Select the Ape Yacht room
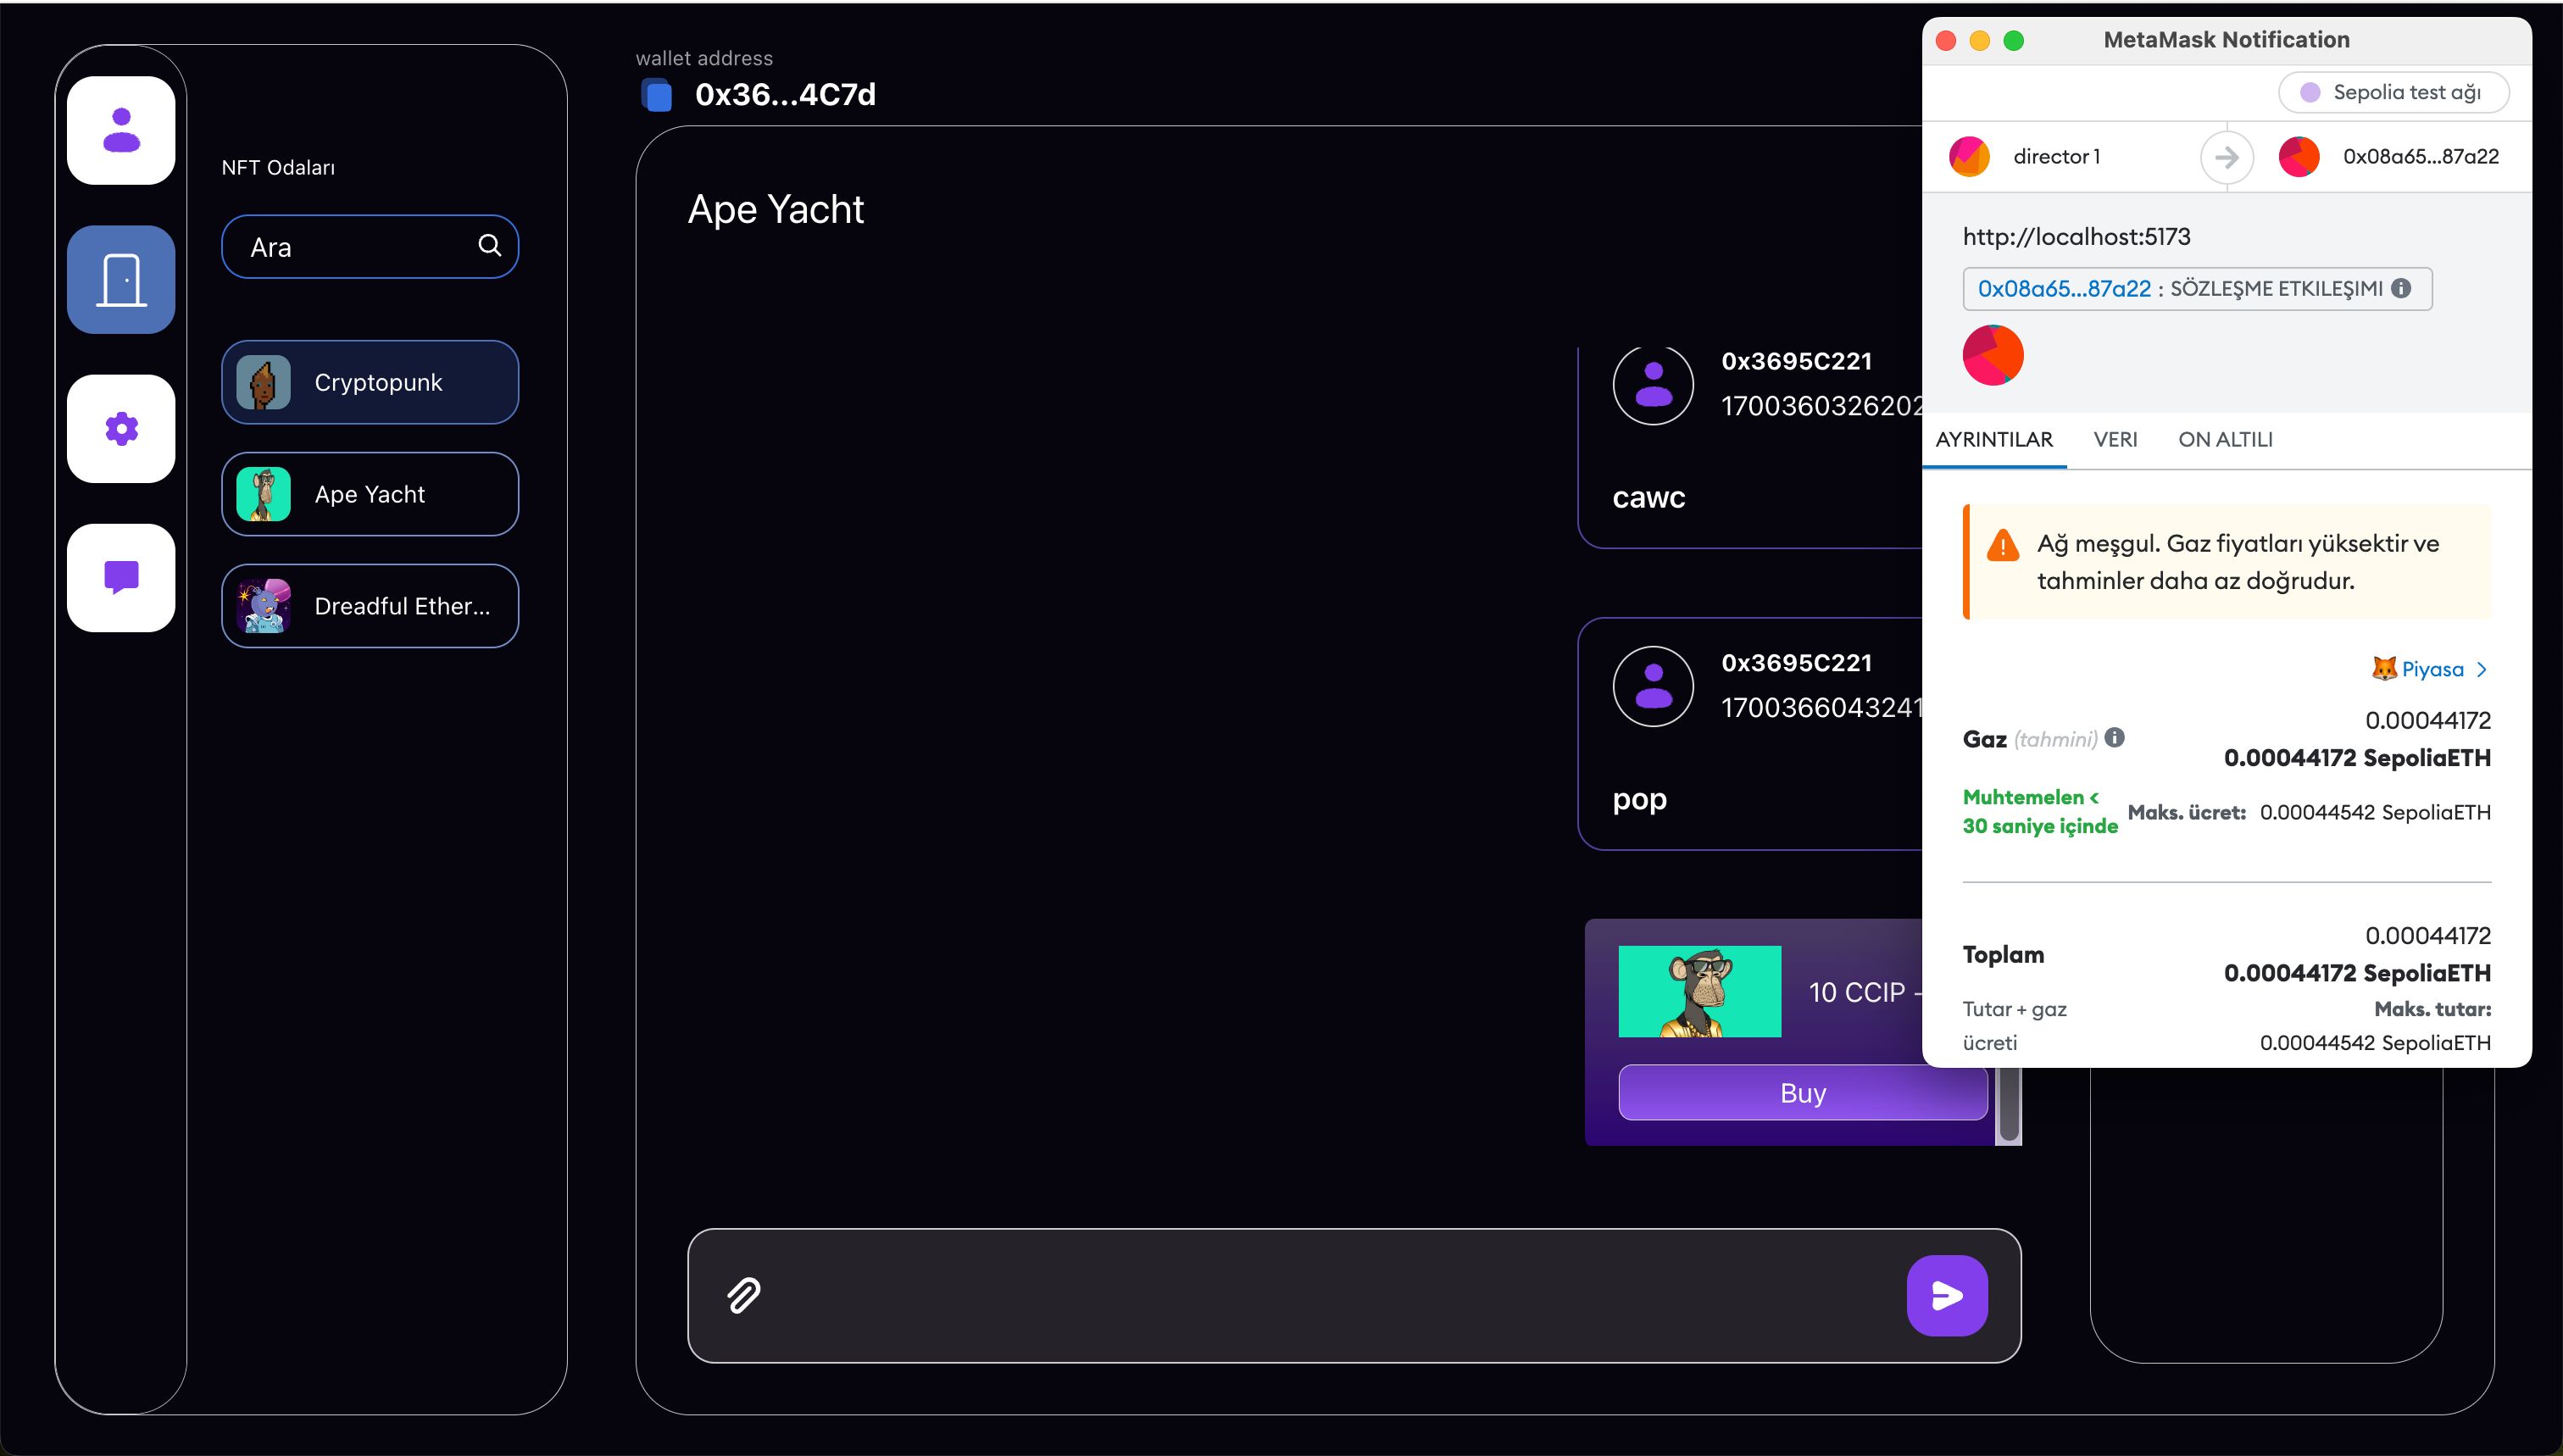Image resolution: width=2563 pixels, height=1456 pixels. pos(370,494)
